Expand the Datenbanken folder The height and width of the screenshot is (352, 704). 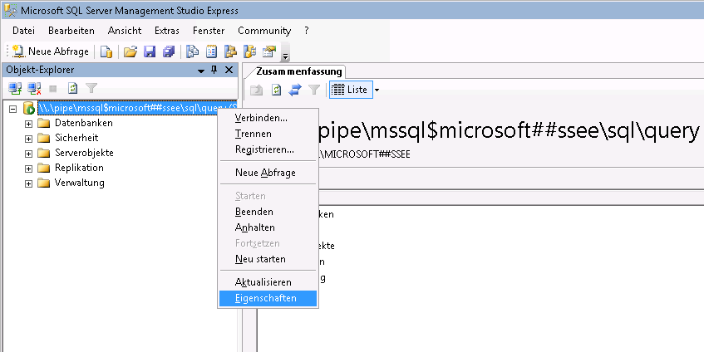tap(29, 124)
